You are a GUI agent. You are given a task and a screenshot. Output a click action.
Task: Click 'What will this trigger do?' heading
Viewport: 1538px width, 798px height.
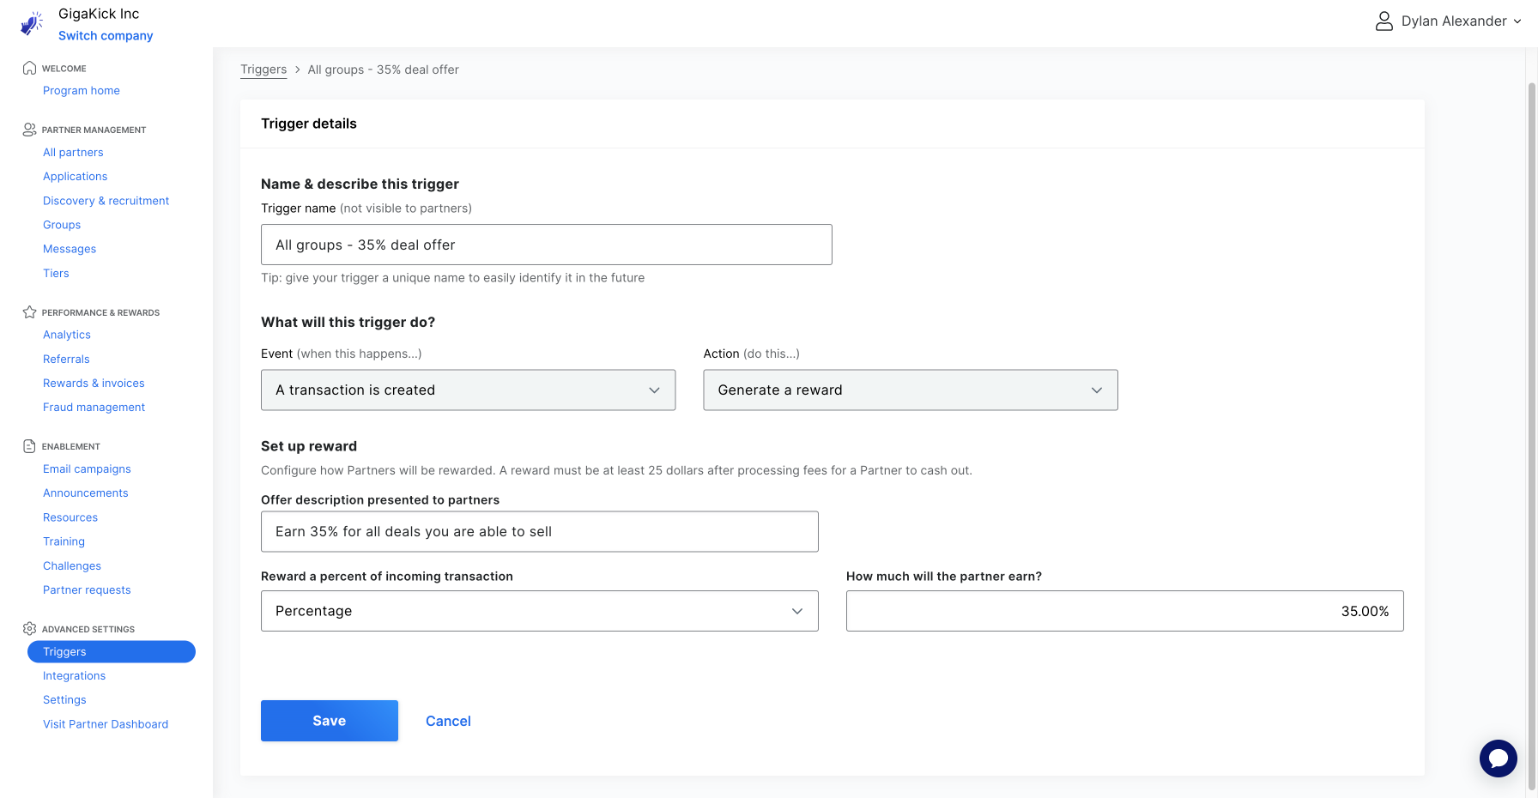point(348,323)
